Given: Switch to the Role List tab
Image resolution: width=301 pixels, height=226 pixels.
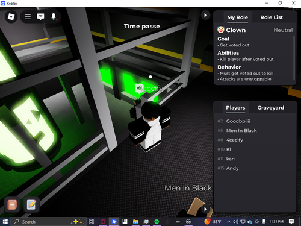Looking at the screenshot, I should (272, 17).
